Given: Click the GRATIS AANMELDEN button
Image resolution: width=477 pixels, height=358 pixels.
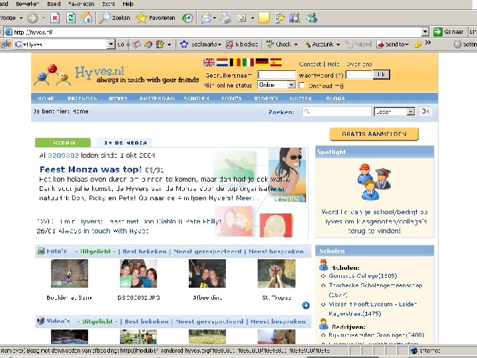Looking at the screenshot, I should 374,134.
